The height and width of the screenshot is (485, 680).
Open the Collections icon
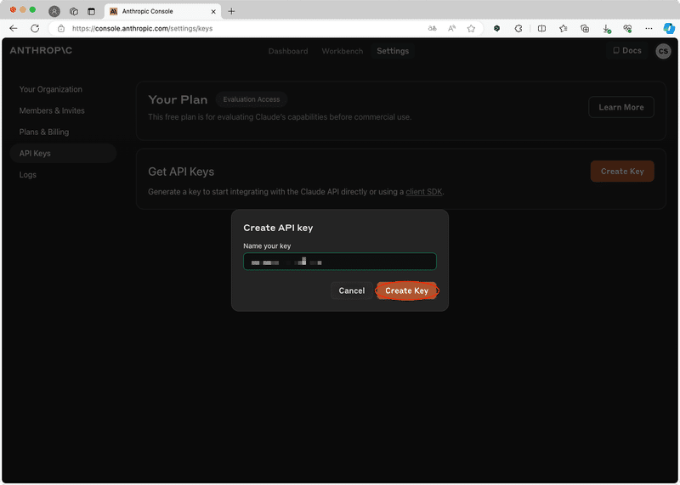coord(585,29)
